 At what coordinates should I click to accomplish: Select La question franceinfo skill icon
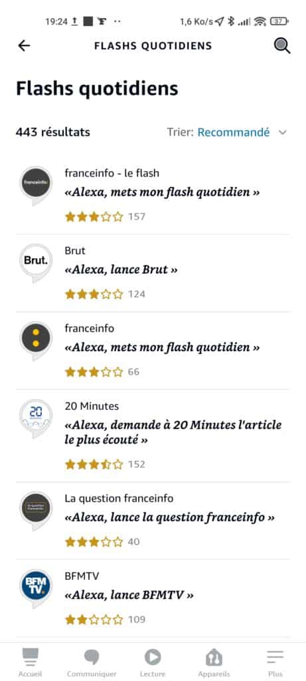[x=36, y=510]
